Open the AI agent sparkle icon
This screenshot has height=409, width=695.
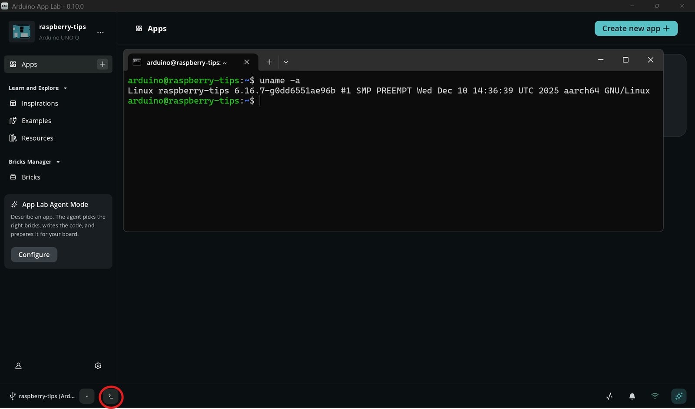(x=679, y=396)
